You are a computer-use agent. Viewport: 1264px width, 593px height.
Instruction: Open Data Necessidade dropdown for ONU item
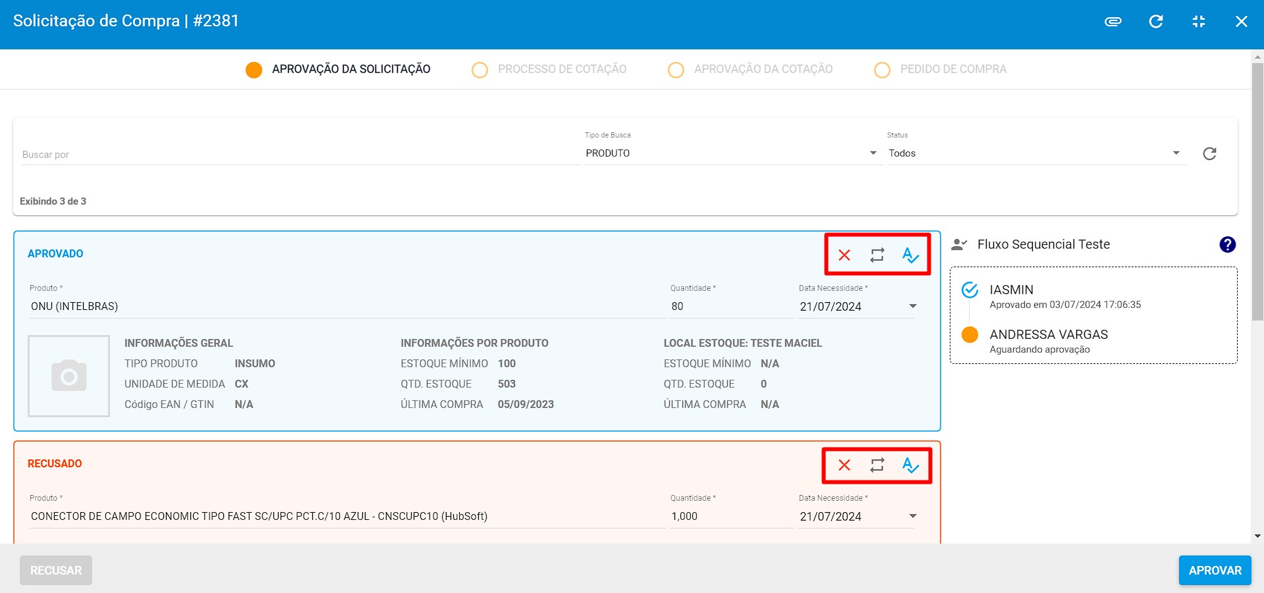tap(912, 307)
